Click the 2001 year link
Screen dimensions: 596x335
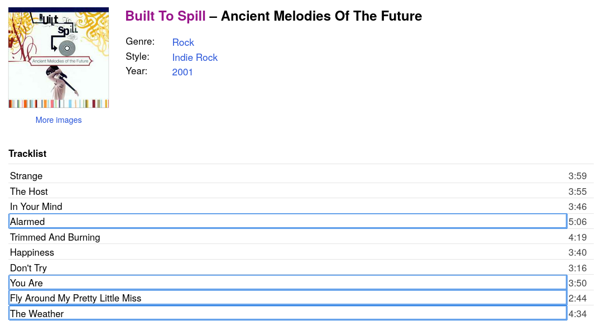[182, 72]
